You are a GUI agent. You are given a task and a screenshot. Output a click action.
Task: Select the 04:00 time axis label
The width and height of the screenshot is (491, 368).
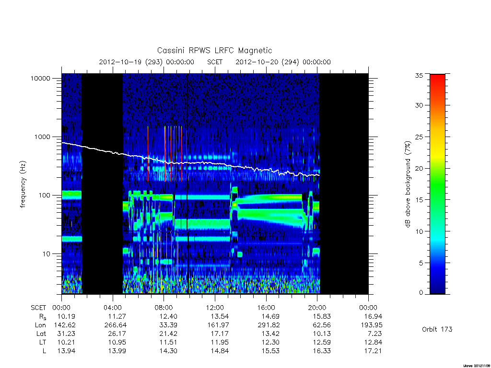click(113, 308)
